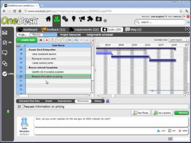Select the Reprogram access cards task row
Screen dimensions: 191x143
pyautogui.click(x=58, y=58)
